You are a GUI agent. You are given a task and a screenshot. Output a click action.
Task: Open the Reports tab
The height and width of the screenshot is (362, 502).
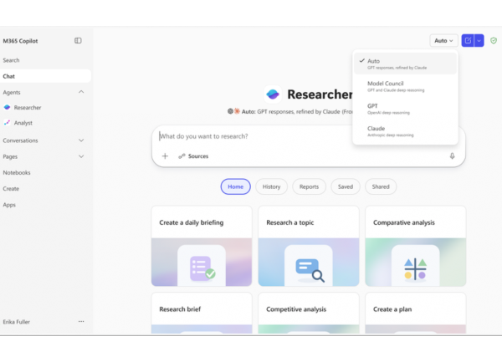(309, 186)
